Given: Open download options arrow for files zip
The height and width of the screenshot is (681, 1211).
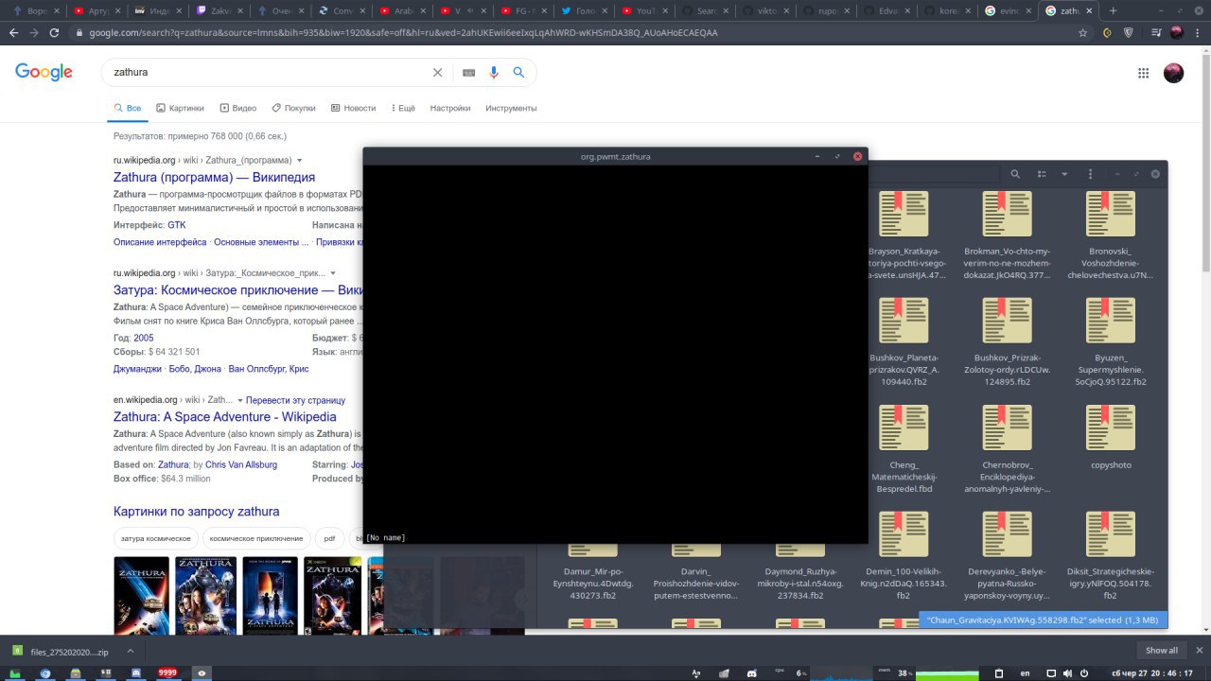Looking at the screenshot, I should coord(131,651).
